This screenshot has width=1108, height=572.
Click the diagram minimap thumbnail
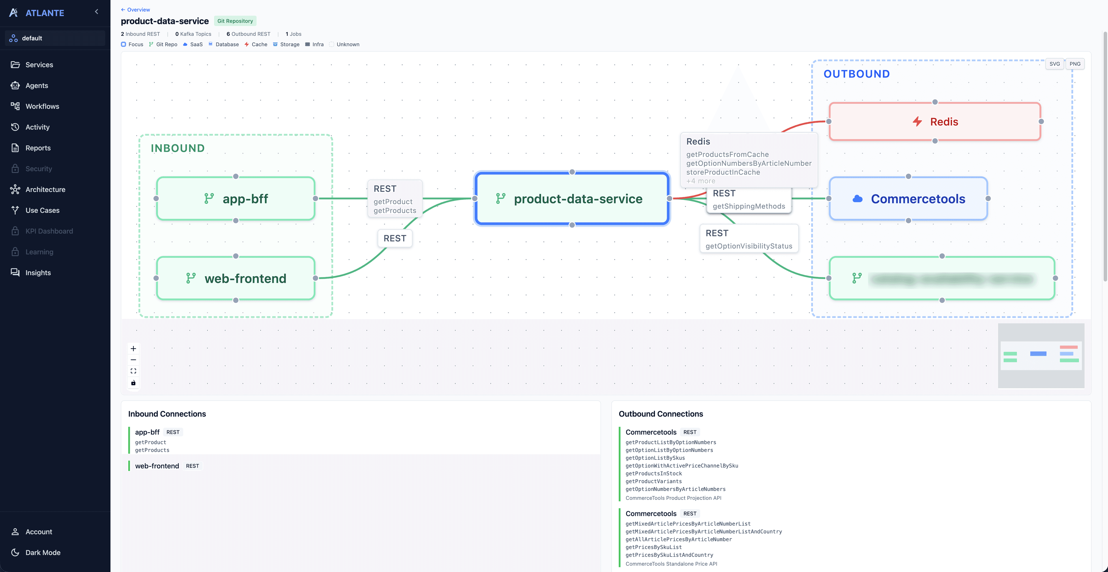[x=1040, y=355]
